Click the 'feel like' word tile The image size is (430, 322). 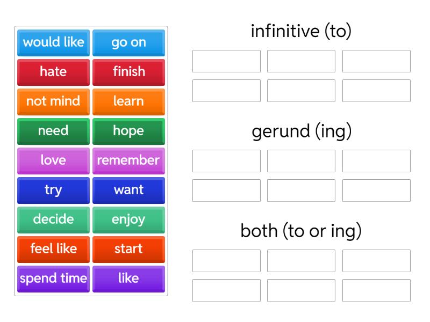[x=53, y=249]
